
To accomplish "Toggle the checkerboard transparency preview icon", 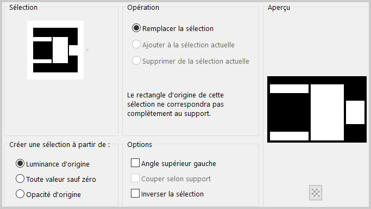I will (x=316, y=193).
